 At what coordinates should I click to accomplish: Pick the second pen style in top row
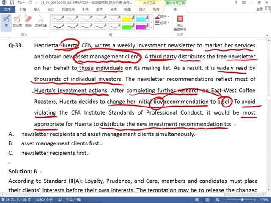pyautogui.click(x=72, y=18)
